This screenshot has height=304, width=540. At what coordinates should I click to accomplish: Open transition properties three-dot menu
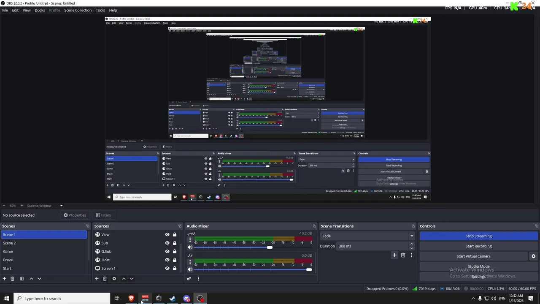(x=411, y=255)
